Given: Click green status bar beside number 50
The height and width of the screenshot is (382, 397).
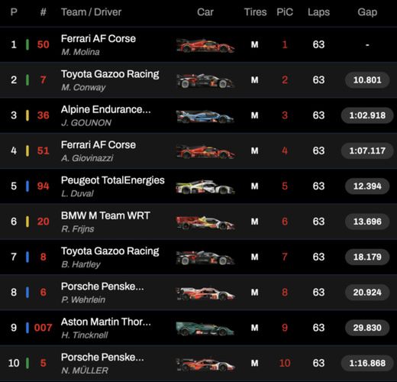Looking at the screenshot, I should 27,44.
